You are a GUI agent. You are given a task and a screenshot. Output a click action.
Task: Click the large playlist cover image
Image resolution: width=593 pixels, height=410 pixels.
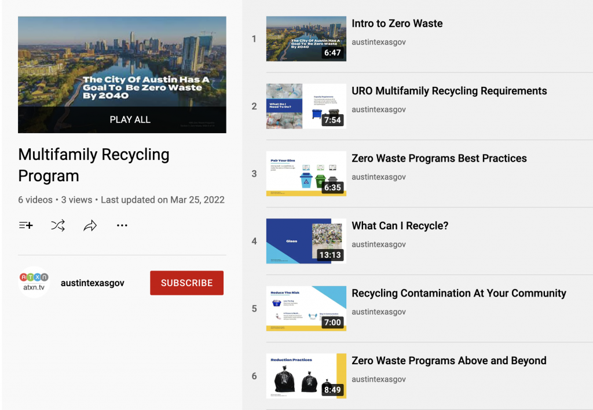122,75
